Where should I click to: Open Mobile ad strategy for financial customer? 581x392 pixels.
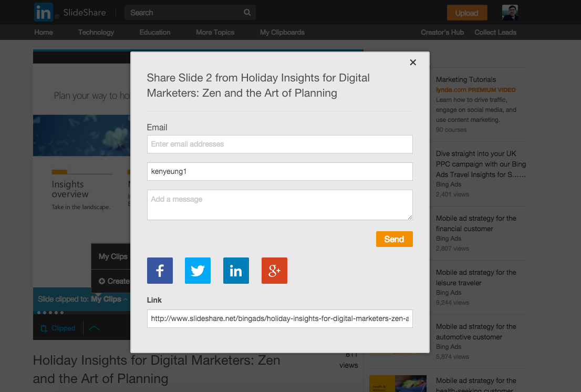(x=476, y=223)
